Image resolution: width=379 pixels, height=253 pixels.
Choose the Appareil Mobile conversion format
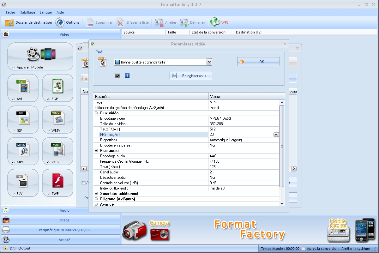pos(40,57)
